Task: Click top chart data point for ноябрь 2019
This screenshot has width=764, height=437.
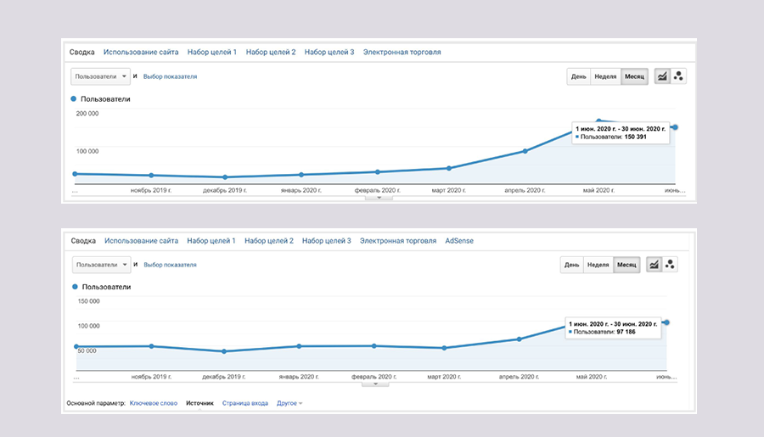Action: tap(151, 176)
